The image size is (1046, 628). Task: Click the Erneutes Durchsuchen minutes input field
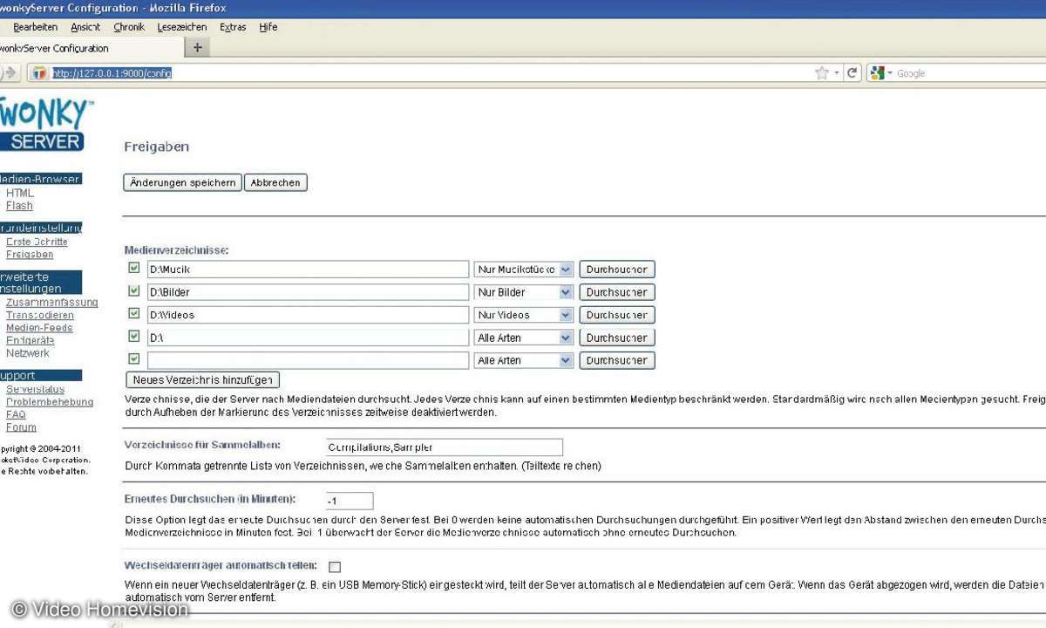coord(350,501)
